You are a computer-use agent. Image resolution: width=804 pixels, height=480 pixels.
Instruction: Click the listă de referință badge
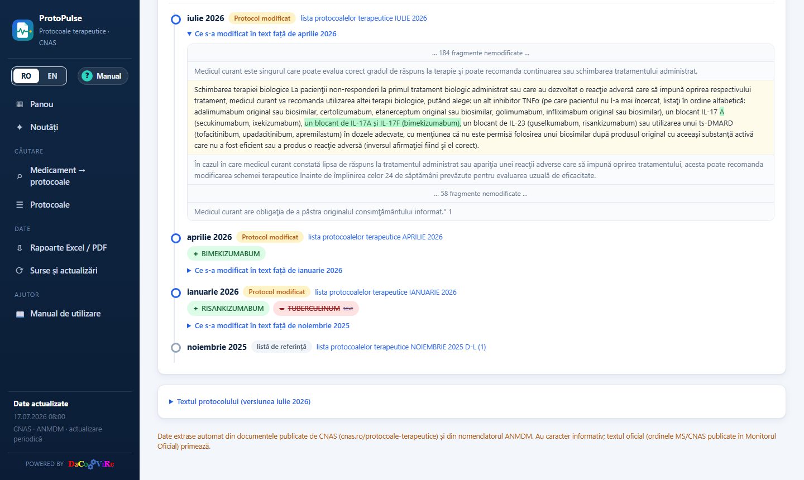tap(281, 347)
